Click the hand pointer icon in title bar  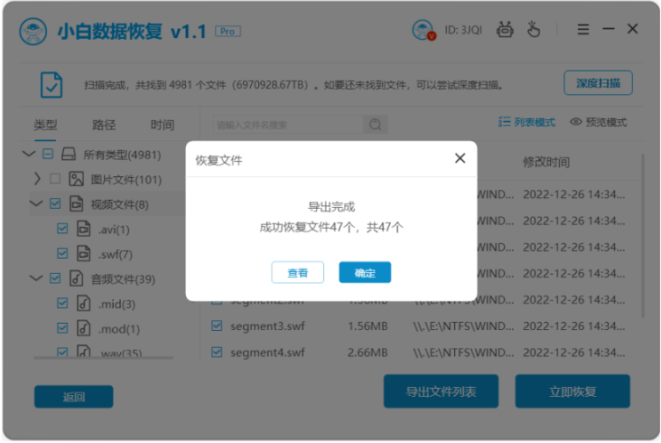[533, 30]
